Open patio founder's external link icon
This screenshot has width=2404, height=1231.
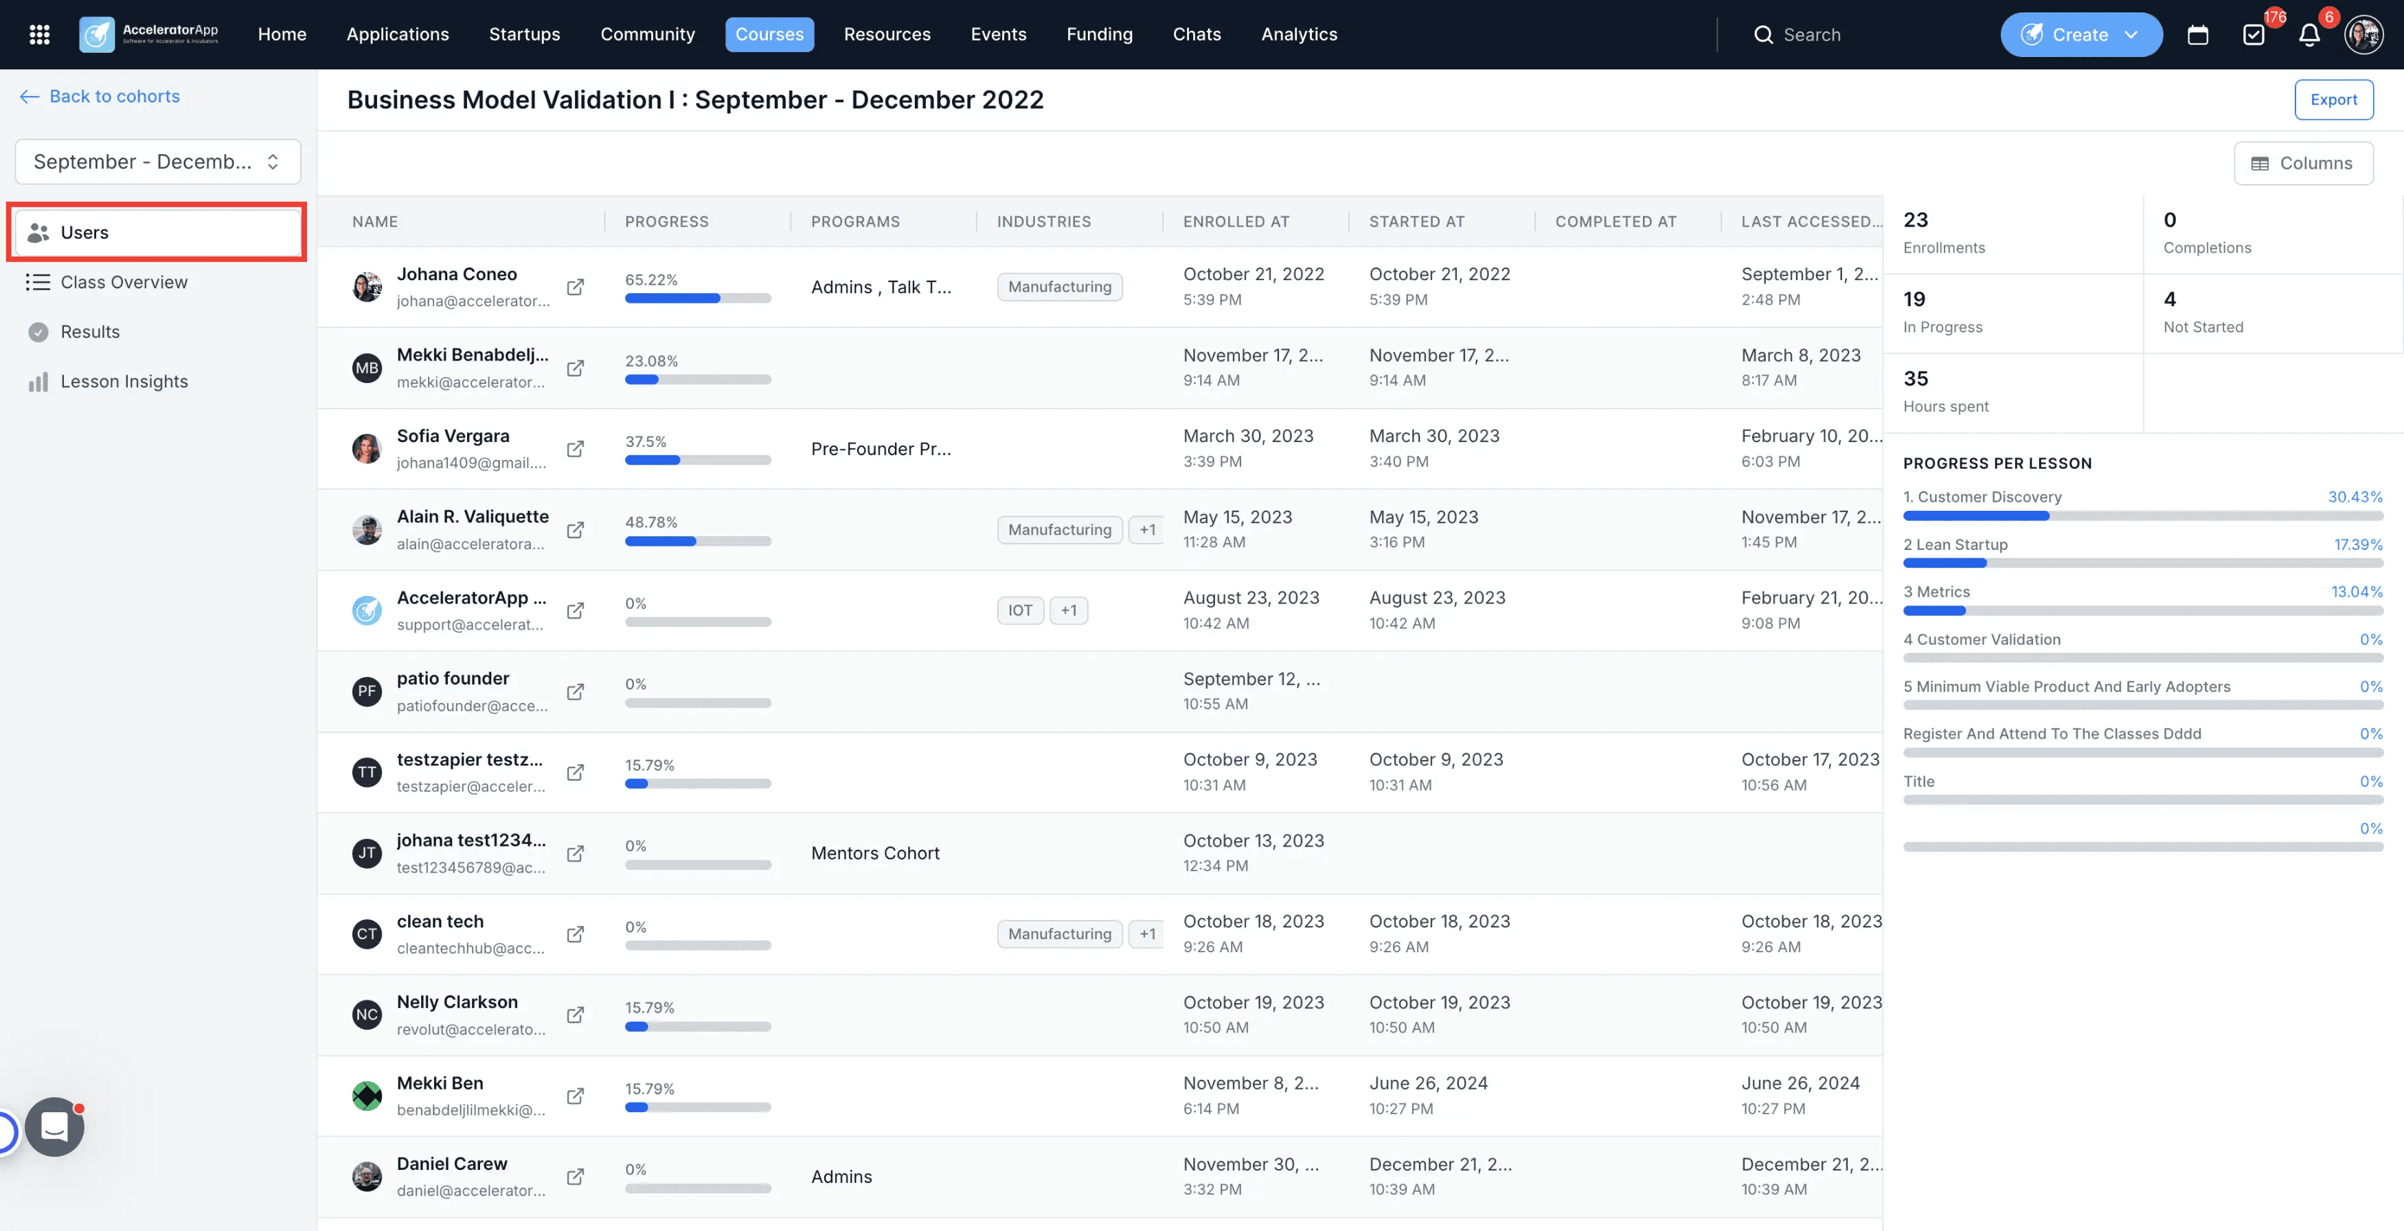(x=576, y=692)
